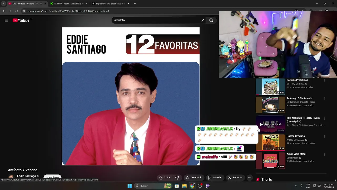Subscribe to Eddie Santiago channel
The width and height of the screenshot is (337, 190).
coord(52,177)
